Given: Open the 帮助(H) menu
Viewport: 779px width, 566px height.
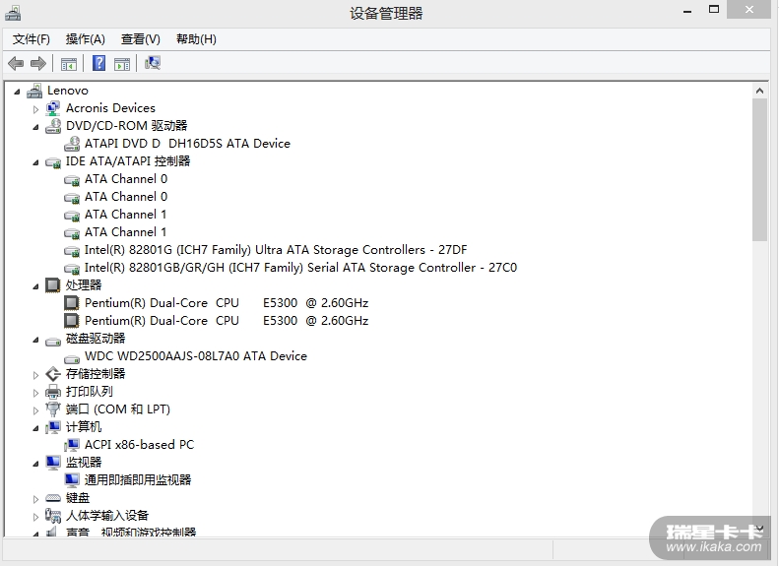Looking at the screenshot, I should click(x=196, y=39).
